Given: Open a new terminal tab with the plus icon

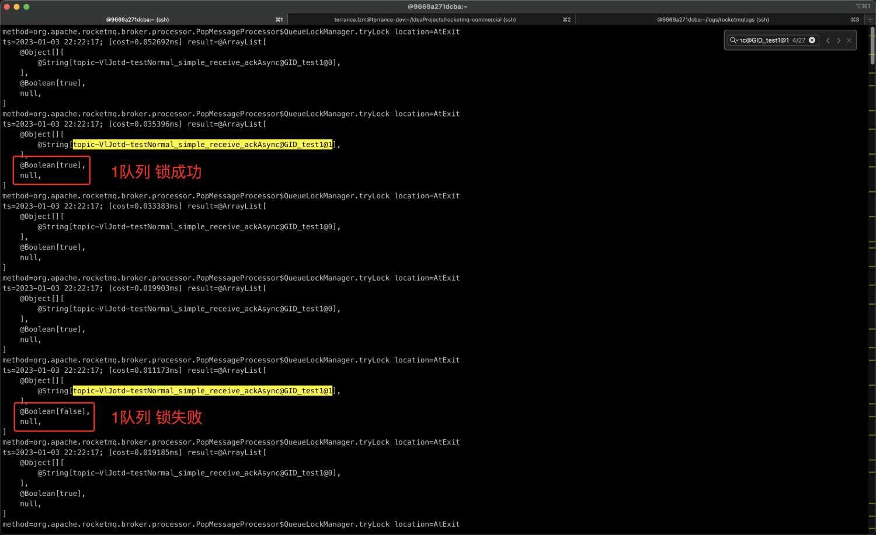Looking at the screenshot, I should (x=870, y=19).
